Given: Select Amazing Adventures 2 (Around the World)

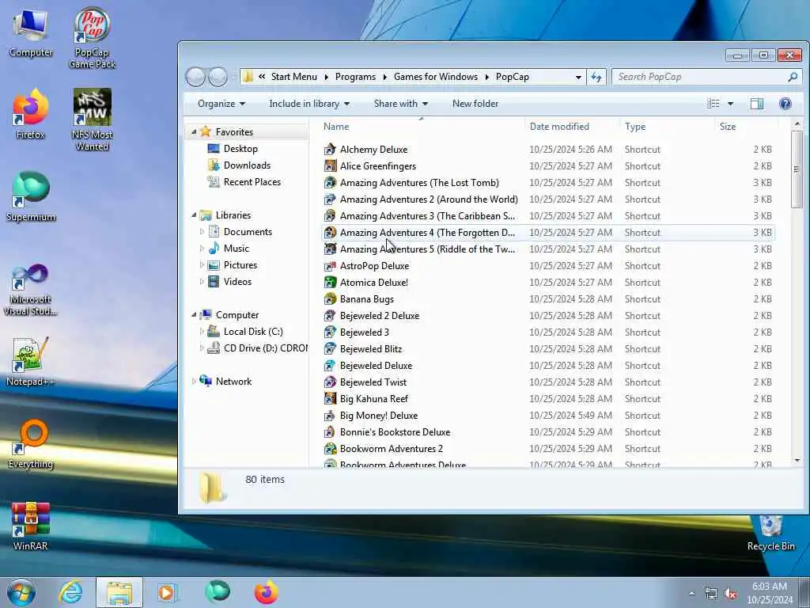Looking at the screenshot, I should tap(547, 199).
